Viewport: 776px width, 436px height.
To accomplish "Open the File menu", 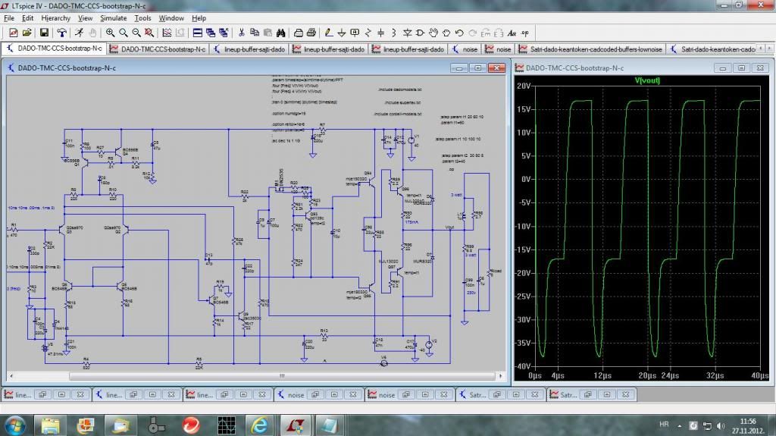I will [x=9, y=18].
